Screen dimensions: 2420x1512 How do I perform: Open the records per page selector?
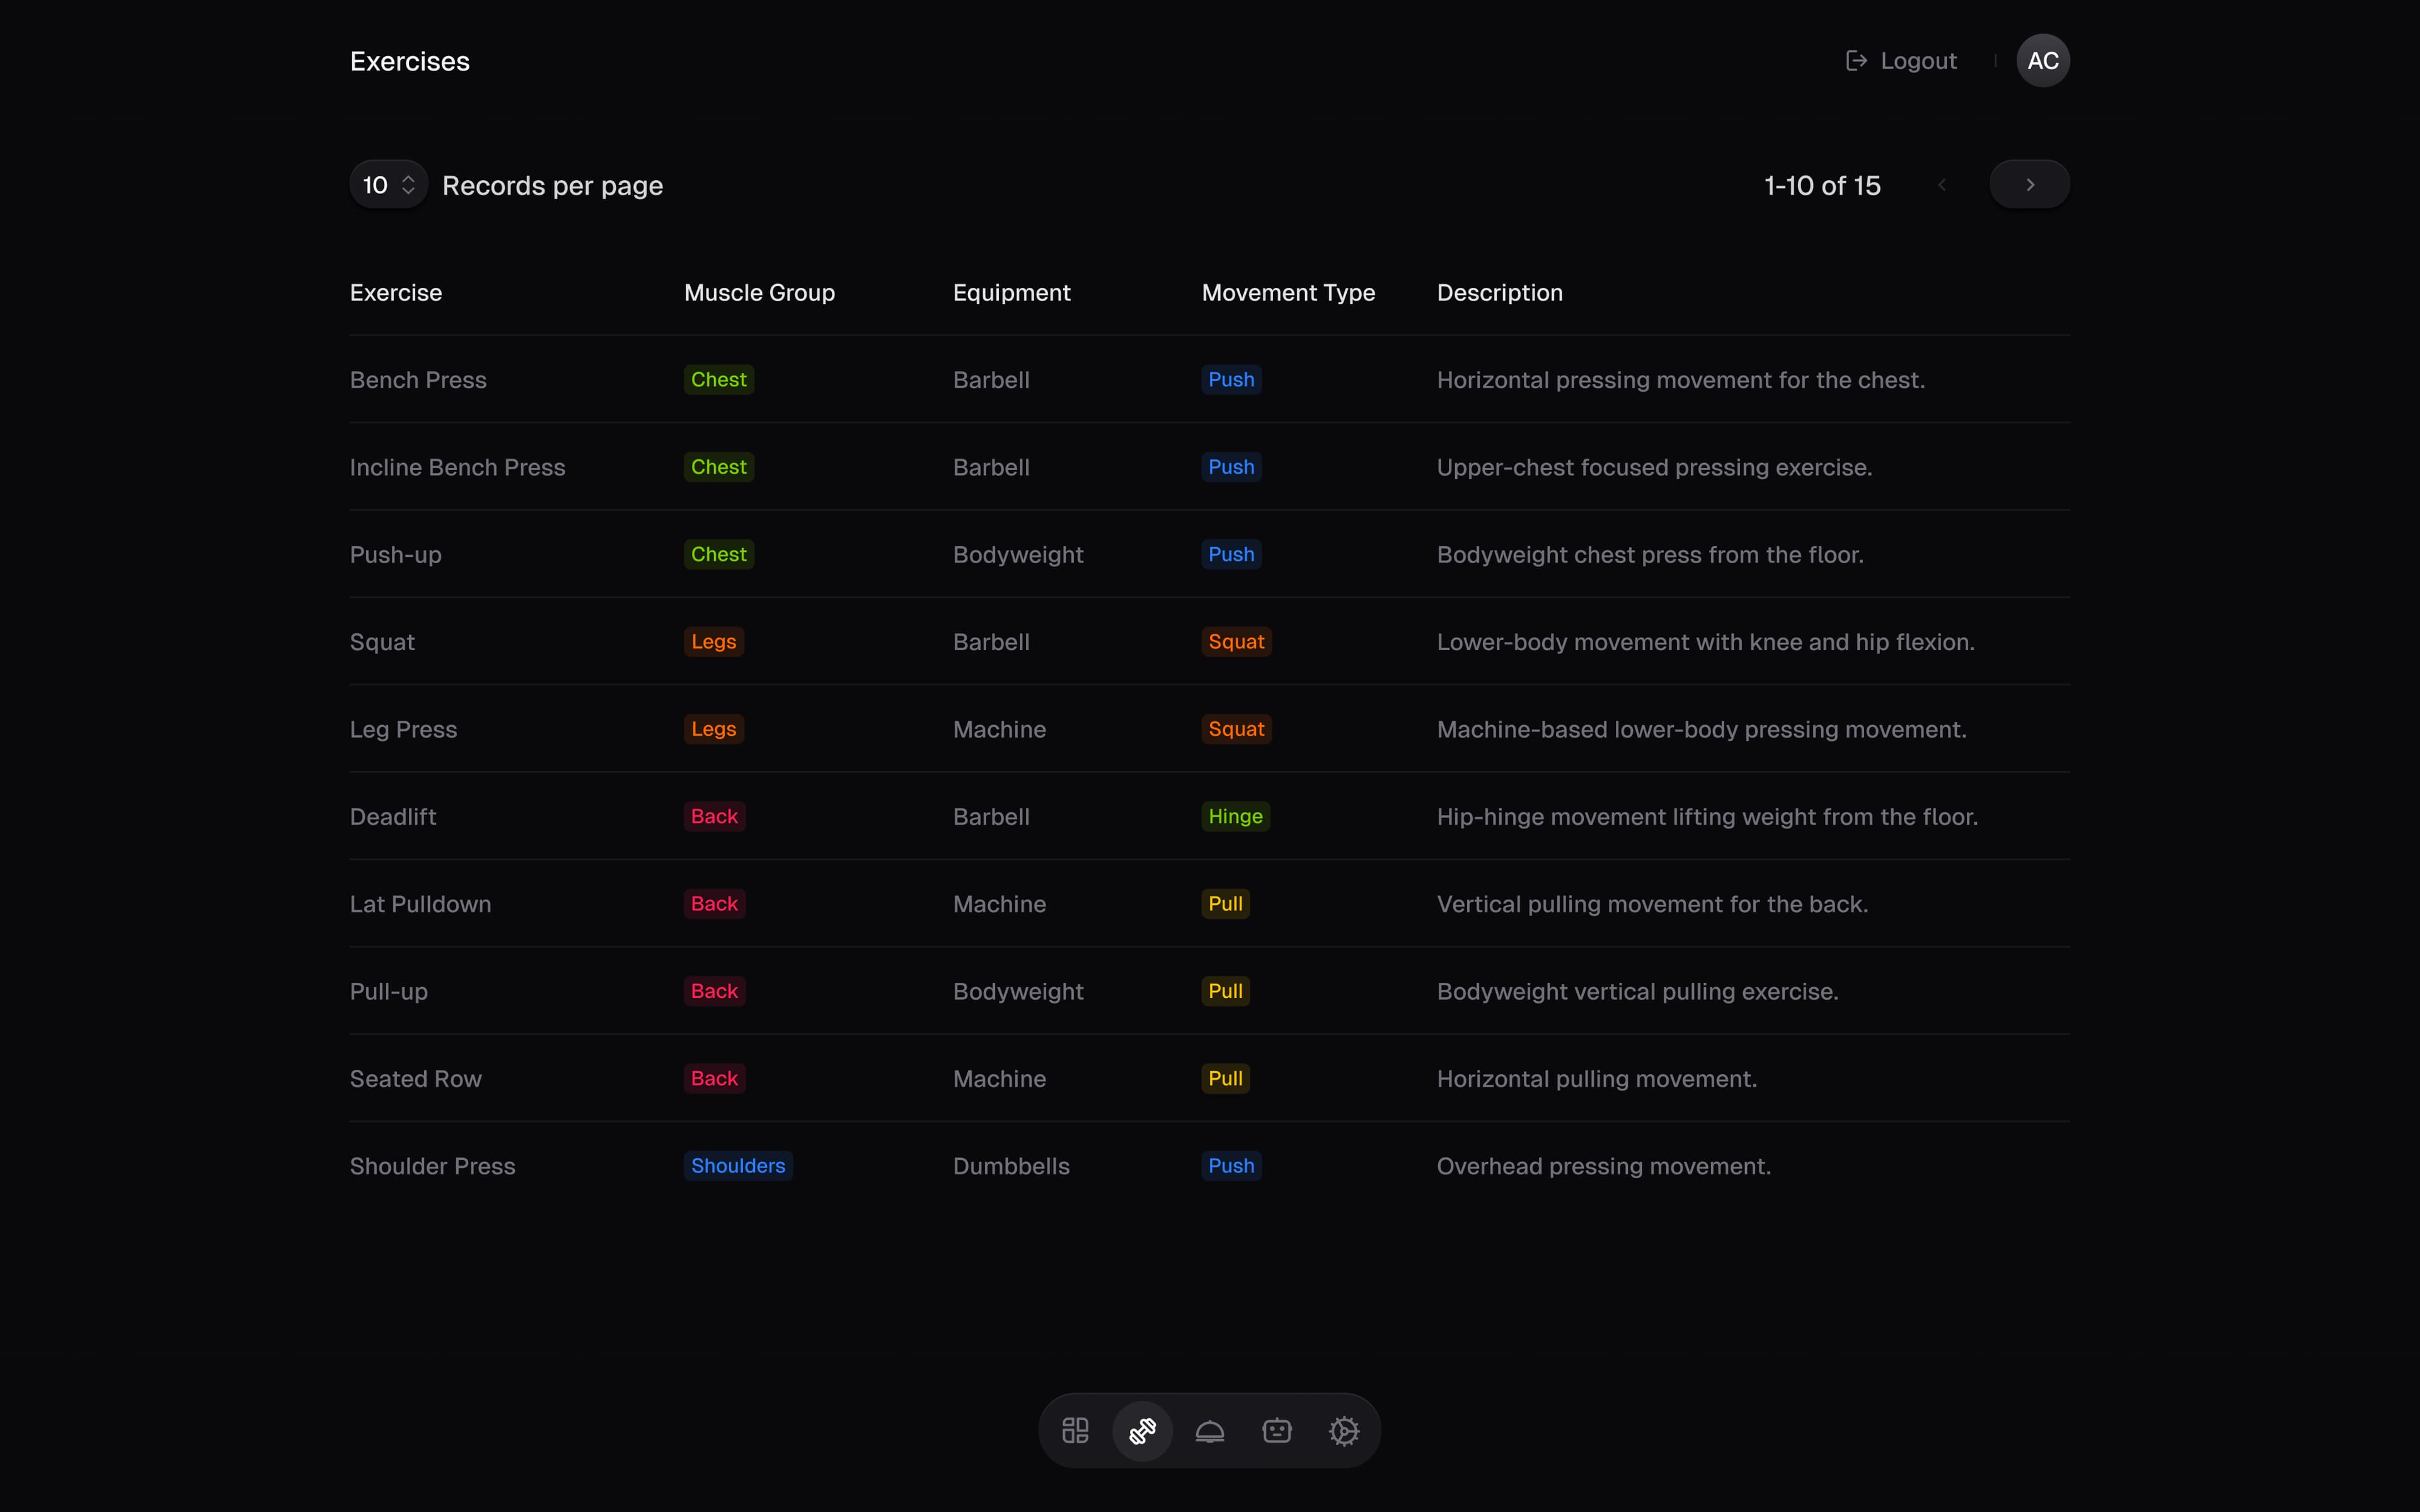click(387, 184)
